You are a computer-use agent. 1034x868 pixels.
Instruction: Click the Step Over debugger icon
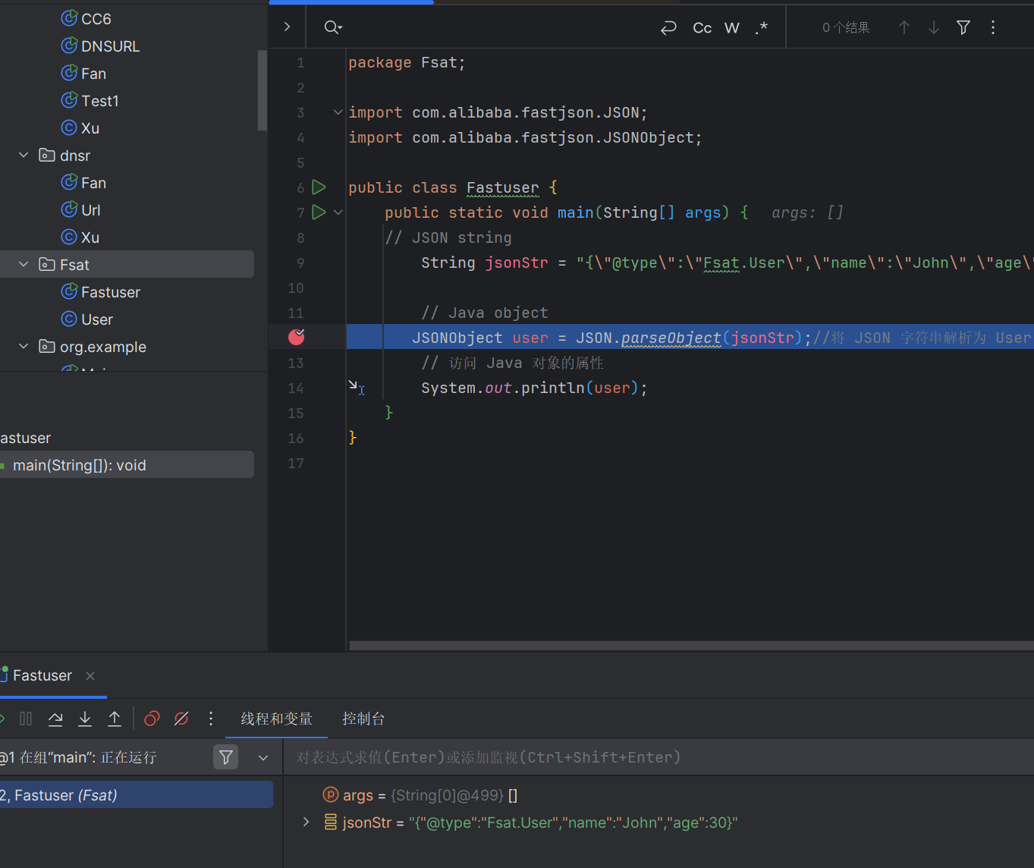pos(55,719)
